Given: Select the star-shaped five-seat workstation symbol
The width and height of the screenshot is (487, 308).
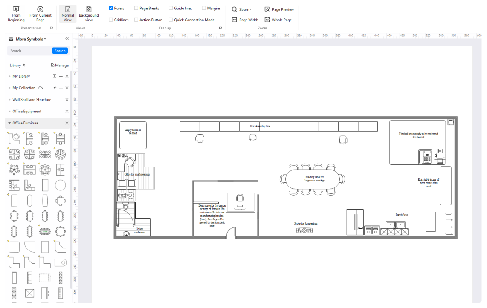Looking at the screenshot, I should (x=14, y=170).
